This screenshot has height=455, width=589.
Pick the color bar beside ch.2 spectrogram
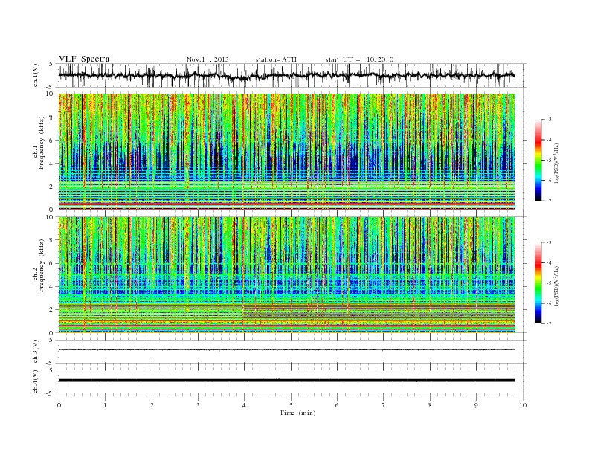[x=538, y=283]
